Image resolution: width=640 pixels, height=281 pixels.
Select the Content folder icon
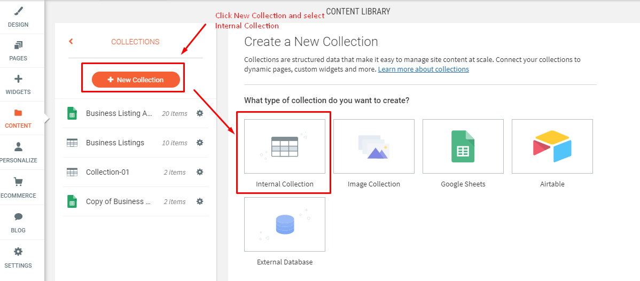[x=18, y=113]
